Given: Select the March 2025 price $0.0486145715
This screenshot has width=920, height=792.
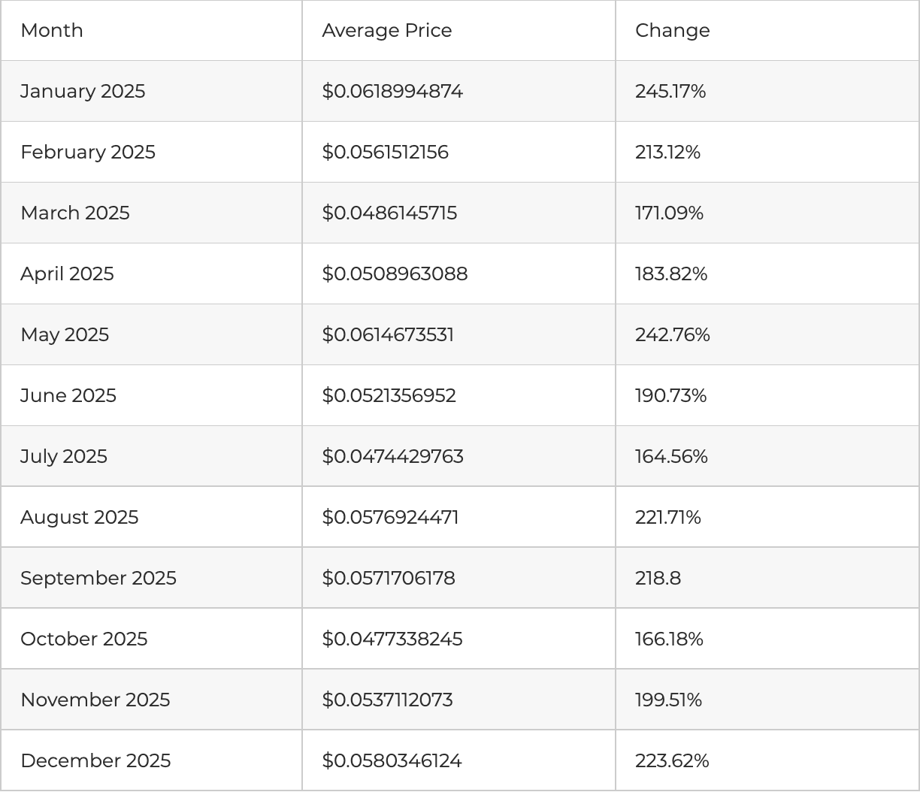Looking at the screenshot, I should pyautogui.click(x=389, y=213).
